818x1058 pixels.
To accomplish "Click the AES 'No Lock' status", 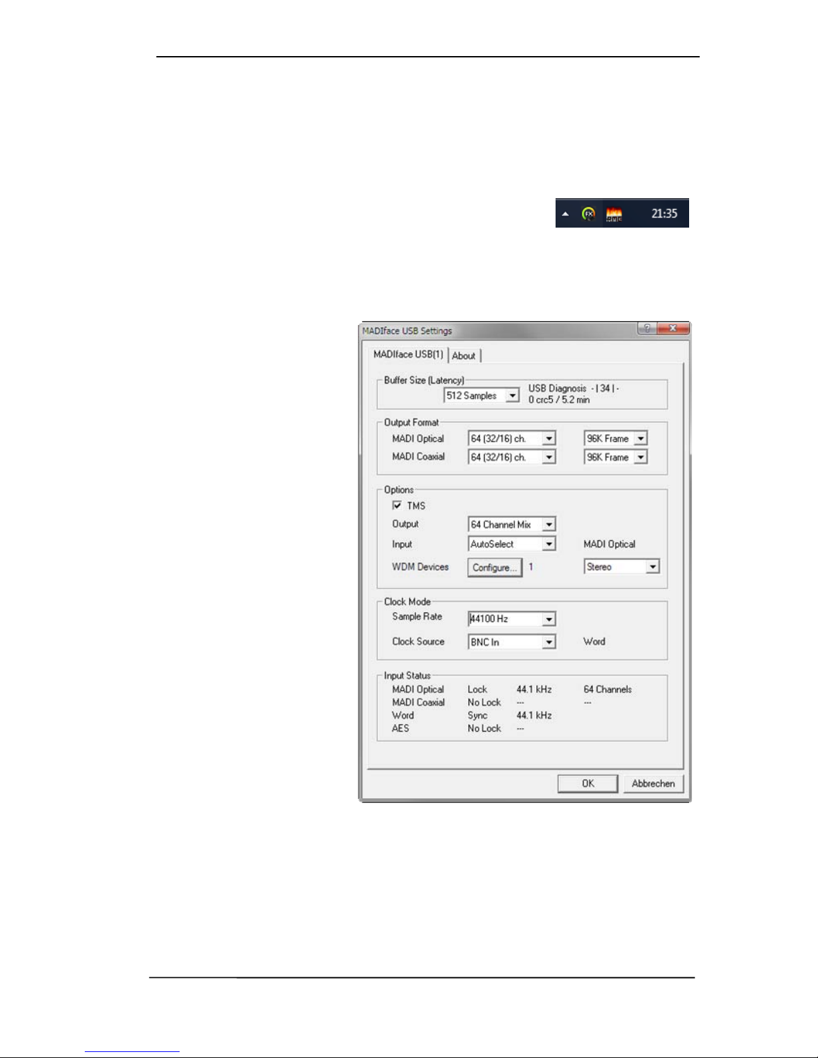I will tap(484, 728).
